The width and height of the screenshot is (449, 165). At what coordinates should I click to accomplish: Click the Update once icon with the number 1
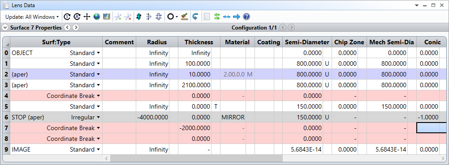coord(67,17)
